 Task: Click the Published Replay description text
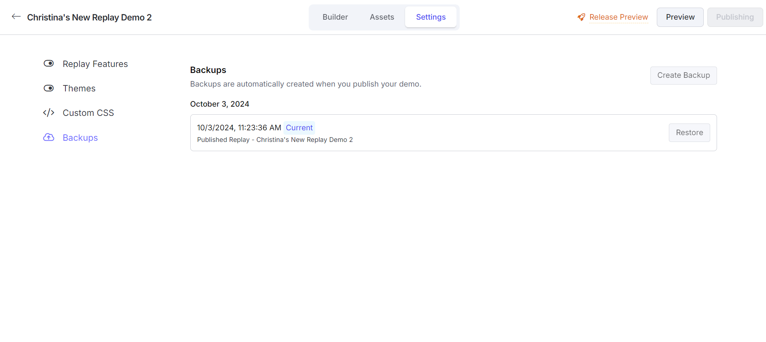tap(275, 140)
